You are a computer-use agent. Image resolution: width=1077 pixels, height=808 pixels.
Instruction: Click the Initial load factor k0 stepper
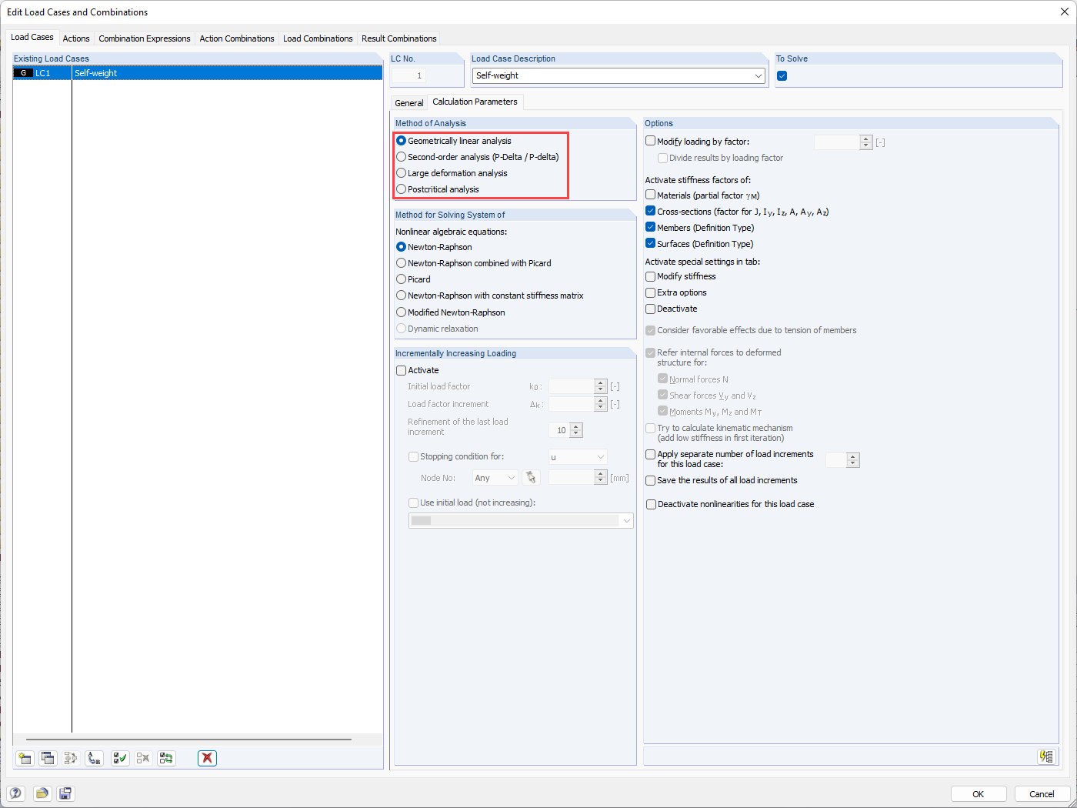(x=601, y=386)
